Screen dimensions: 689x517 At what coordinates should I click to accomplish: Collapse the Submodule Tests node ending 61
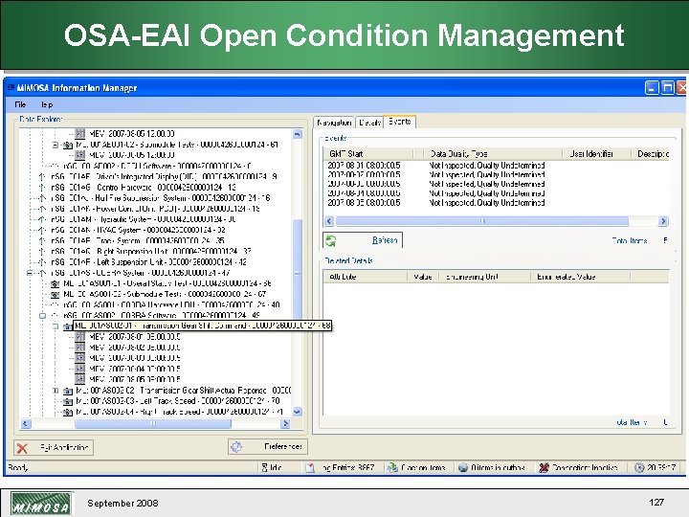(x=56, y=145)
